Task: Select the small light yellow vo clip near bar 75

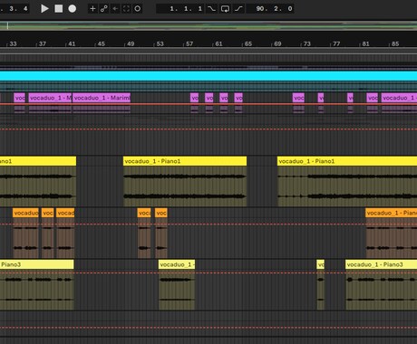Action: (x=321, y=264)
